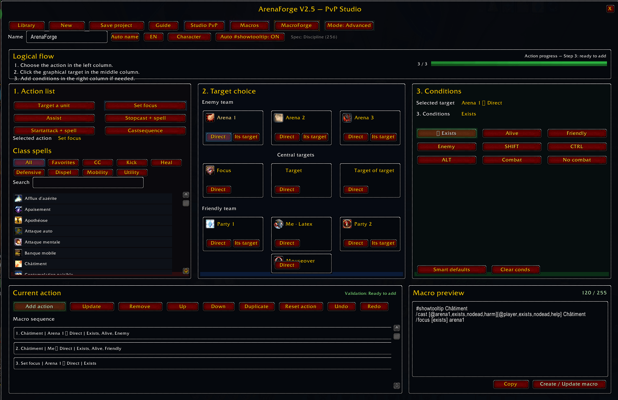Toggle the Exists condition
Screen dimensions: 618x400
tap(447, 133)
